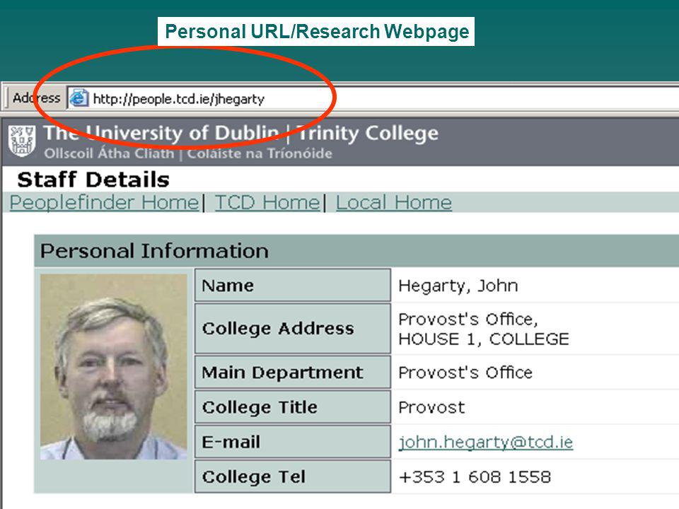Screen dimensions: 679x509
Task: Open the TCD Home link
Action: click(267, 203)
